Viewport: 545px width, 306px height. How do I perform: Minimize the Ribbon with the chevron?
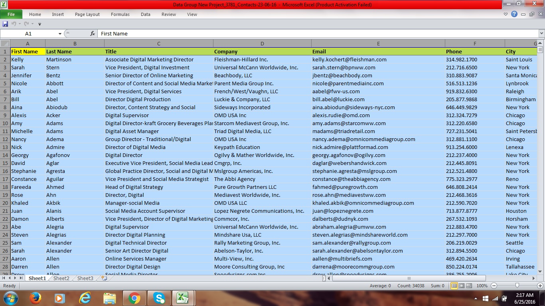[506, 14]
